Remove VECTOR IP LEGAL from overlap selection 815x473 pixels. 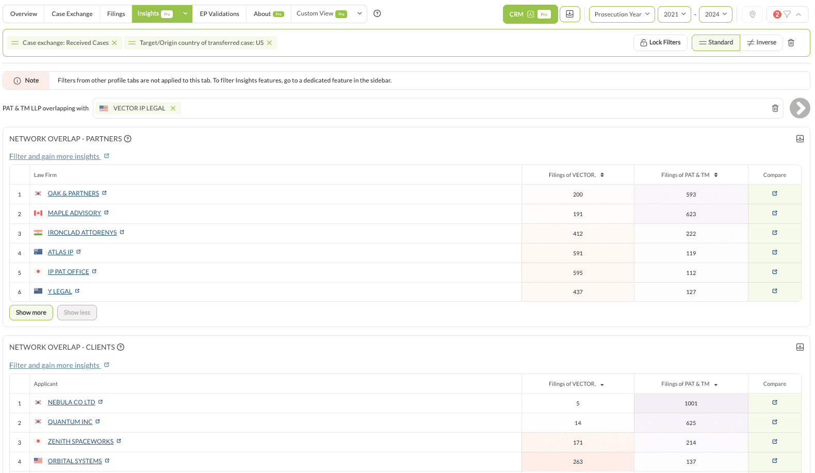(x=173, y=108)
